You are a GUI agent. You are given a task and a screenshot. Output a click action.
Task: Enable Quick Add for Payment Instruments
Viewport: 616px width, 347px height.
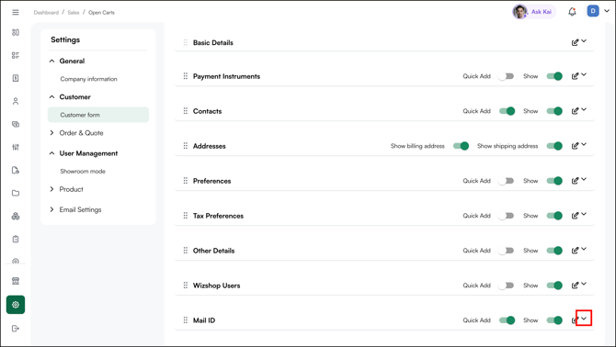tap(507, 76)
